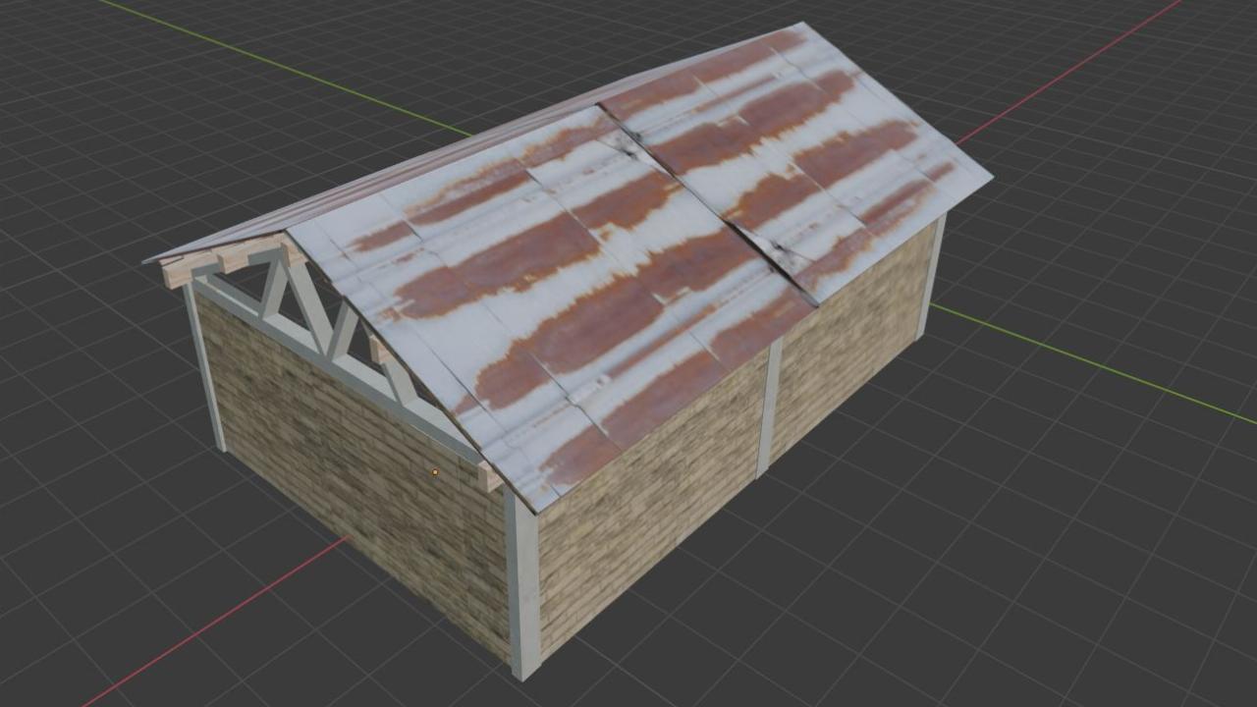
Task: Click the orange object origin dot
Action: tap(435, 472)
